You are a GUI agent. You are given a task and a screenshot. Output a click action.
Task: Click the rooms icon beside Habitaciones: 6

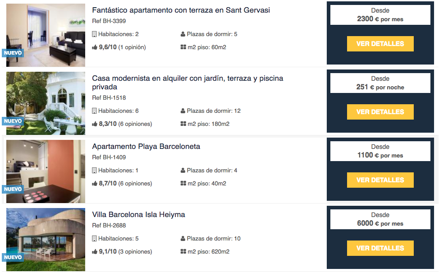point(94,111)
